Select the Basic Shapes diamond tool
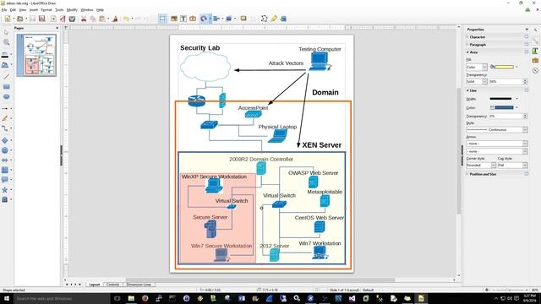 pyautogui.click(x=5, y=140)
